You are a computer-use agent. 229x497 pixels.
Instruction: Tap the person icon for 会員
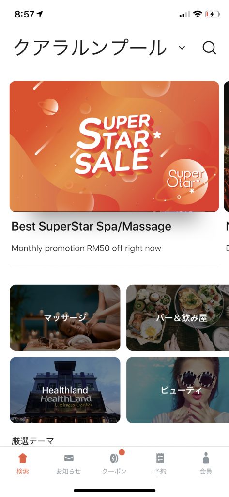tap(206, 458)
